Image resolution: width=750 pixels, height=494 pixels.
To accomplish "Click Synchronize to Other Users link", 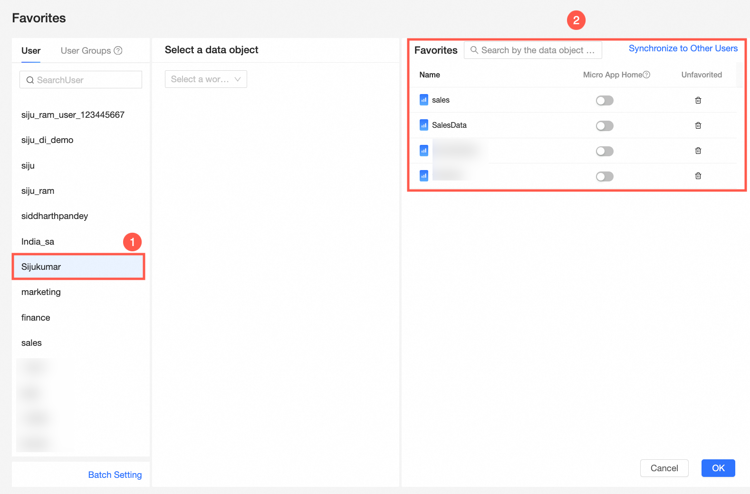I will coord(683,48).
